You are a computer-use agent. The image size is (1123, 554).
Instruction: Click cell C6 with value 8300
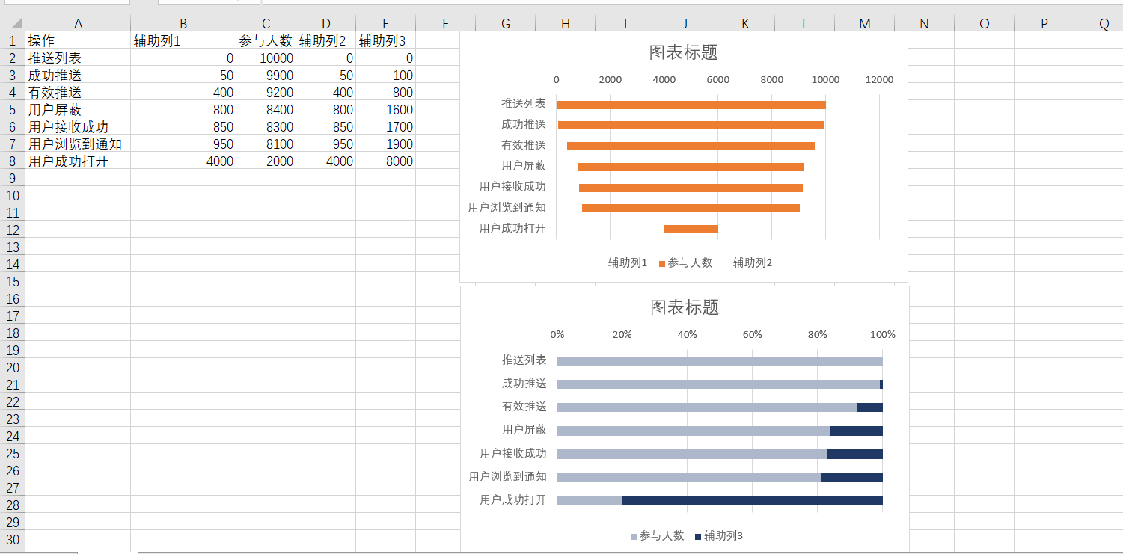[266, 126]
